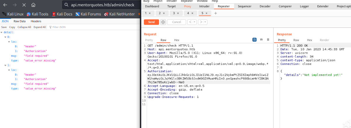Select the Response Raw view tab

coord(296,40)
